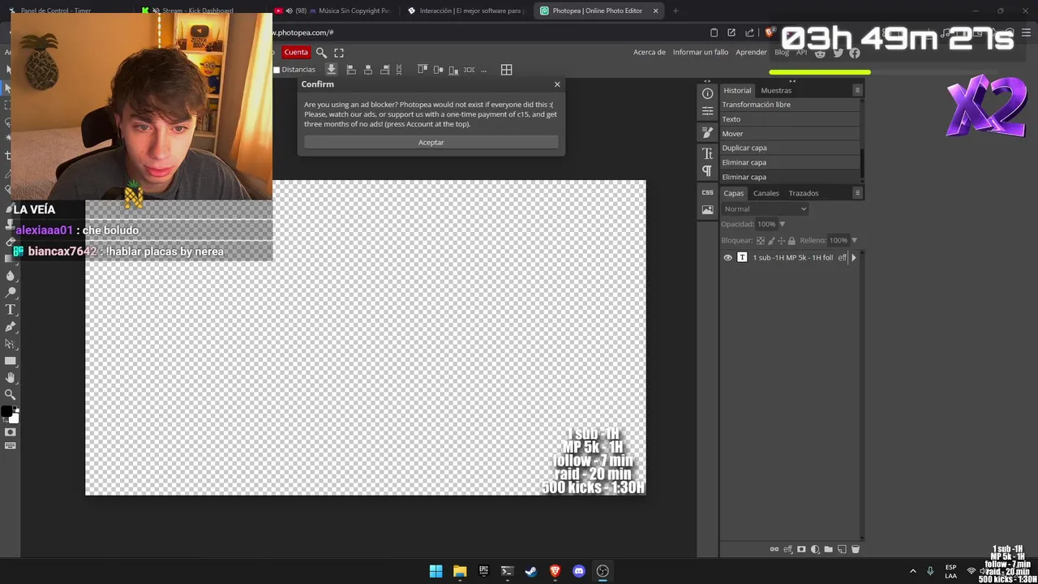Select the Rectangle shape tool
Image resolution: width=1038 pixels, height=584 pixels.
[x=11, y=361]
